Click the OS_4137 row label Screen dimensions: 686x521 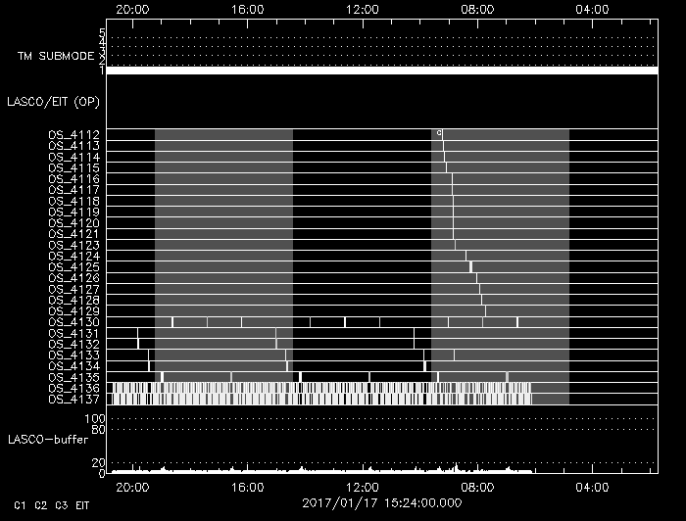click(x=73, y=400)
